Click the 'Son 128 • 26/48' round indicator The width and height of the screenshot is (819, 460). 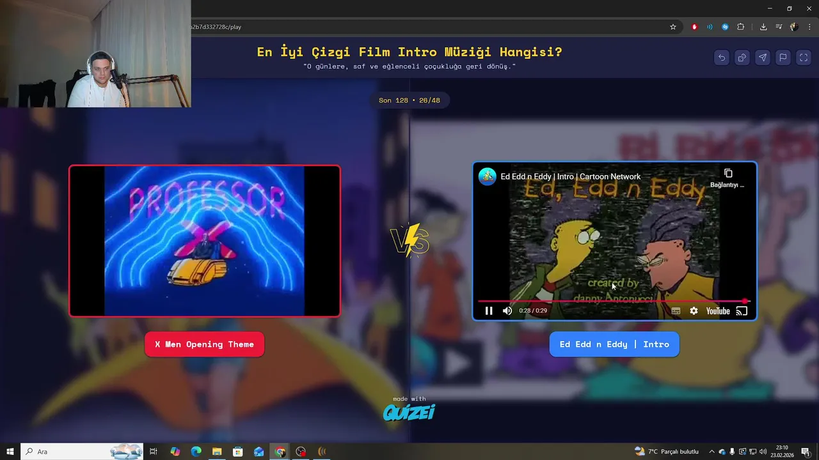coord(409,100)
